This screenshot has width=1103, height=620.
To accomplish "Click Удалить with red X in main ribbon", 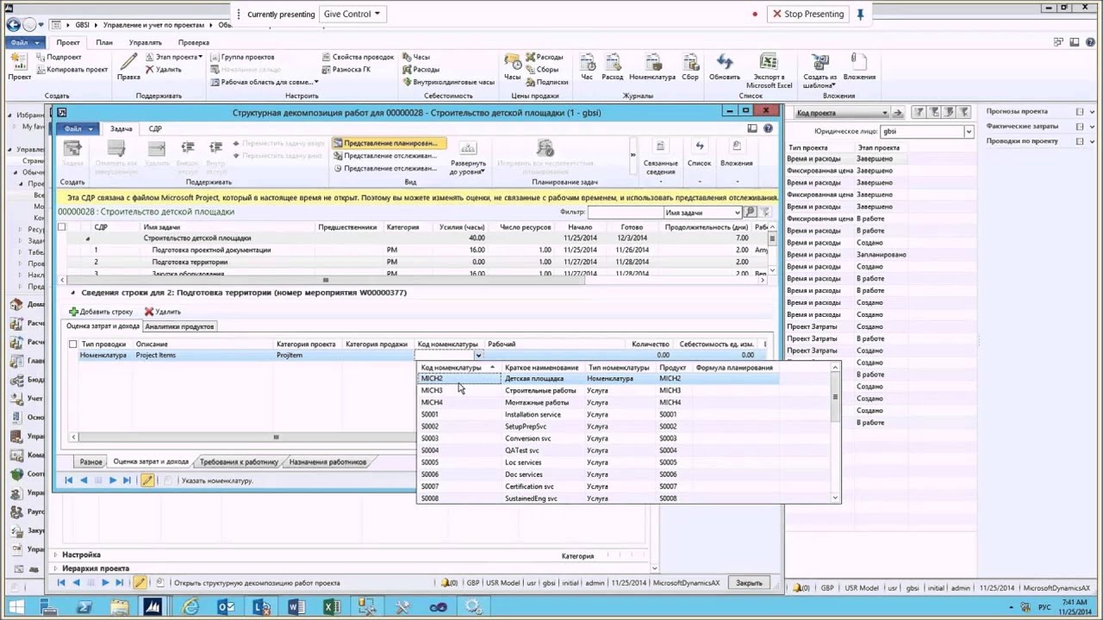I will 162,69.
